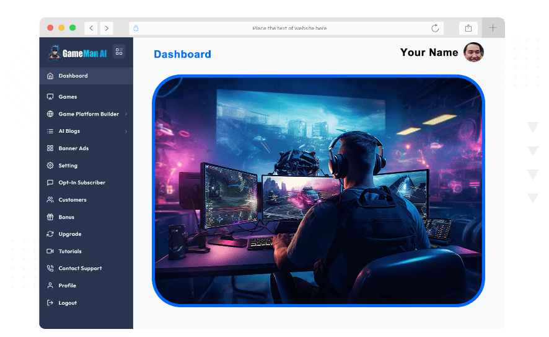Expand the AI Blogs submenu chevron
The image size is (549, 337).
click(x=126, y=132)
